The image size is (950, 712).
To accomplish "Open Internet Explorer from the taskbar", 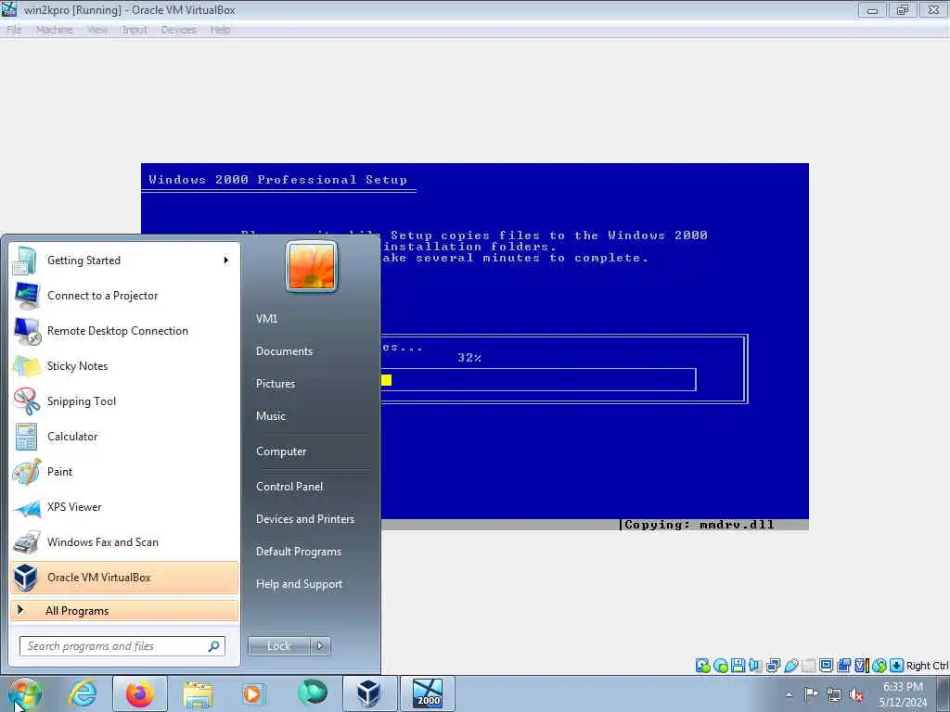I will pyautogui.click(x=83, y=693).
